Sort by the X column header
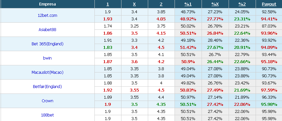Screen dimensions: 282x121 pos(134,4)
